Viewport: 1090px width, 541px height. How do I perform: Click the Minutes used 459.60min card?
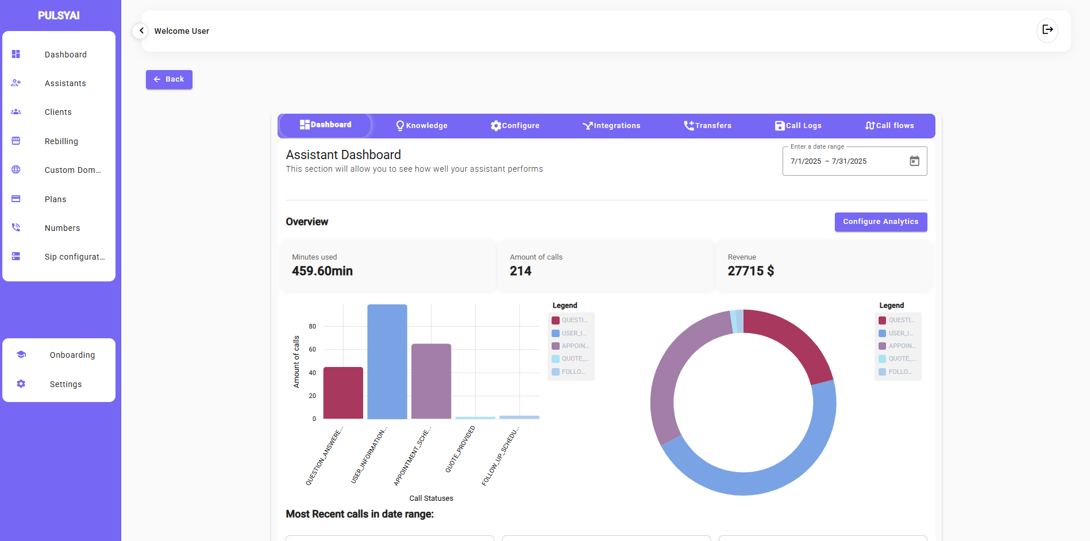388,266
